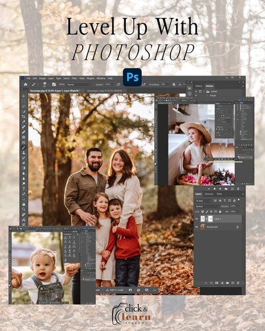265x331 pixels.
Task: Create a new action set folder icon
Action: (x=226, y=189)
